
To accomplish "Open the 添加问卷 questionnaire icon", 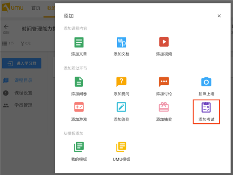I will point(79,82).
